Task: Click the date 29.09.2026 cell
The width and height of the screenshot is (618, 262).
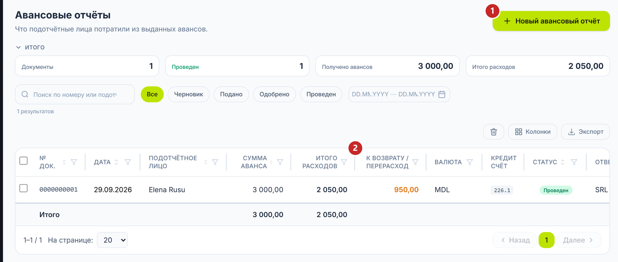Action: [113, 190]
